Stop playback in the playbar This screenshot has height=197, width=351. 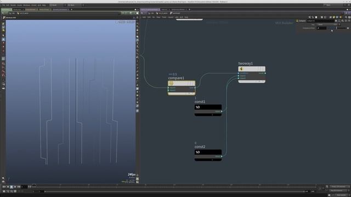tap(12, 187)
